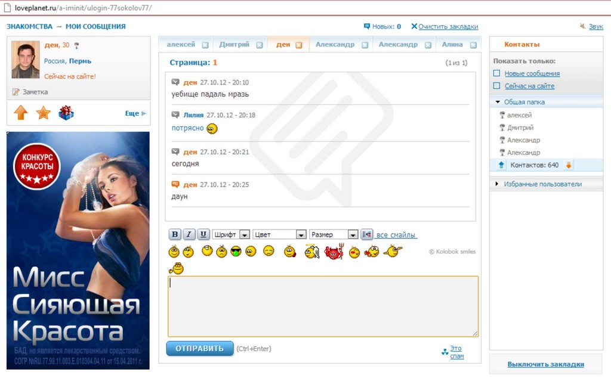Expand Избранные пользователи section
Screen dimensions: 611x381
click(x=498, y=184)
